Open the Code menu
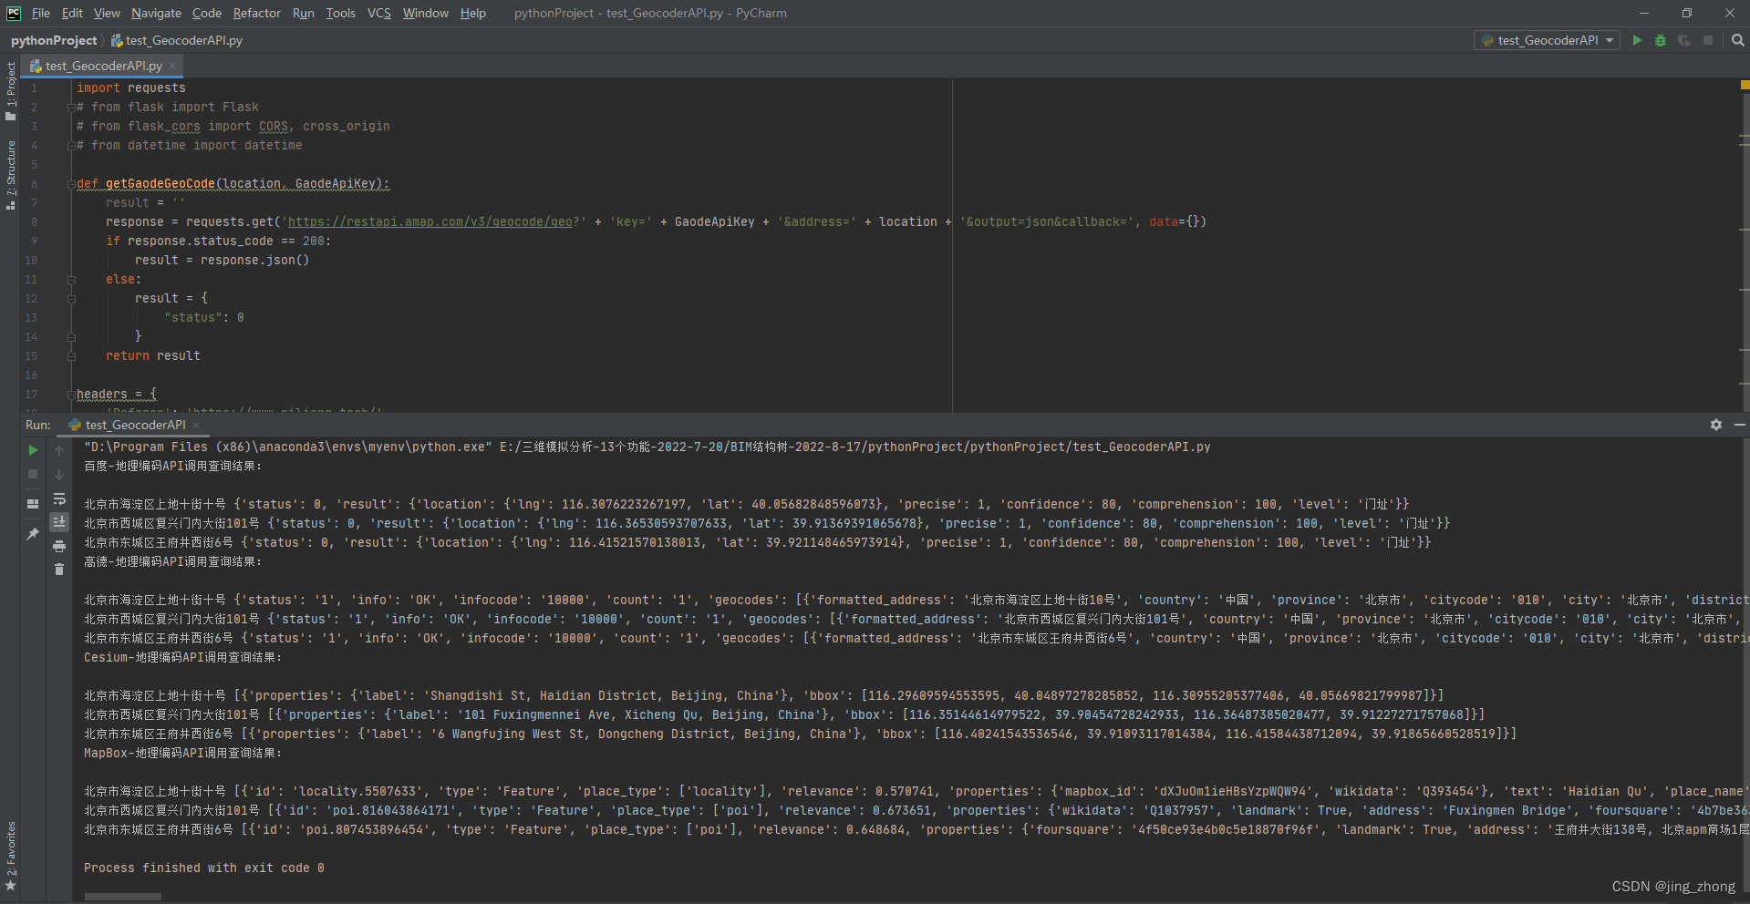1750x904 pixels. (207, 13)
